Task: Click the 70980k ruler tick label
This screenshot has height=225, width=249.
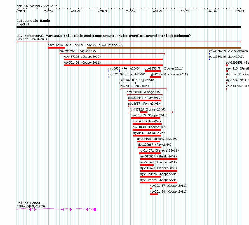Action: coord(212,11)
